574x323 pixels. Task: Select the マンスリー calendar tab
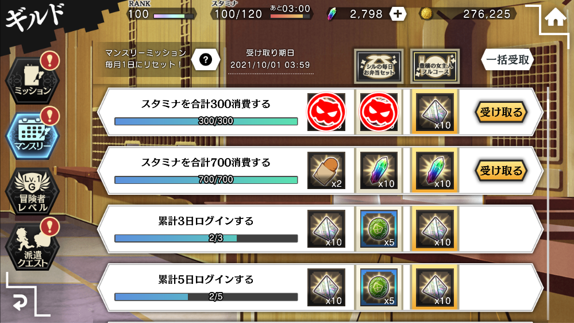click(33, 136)
